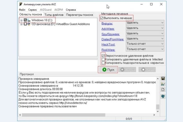
Task: Follow the Dialer/PornWare link
Action: [113, 39]
